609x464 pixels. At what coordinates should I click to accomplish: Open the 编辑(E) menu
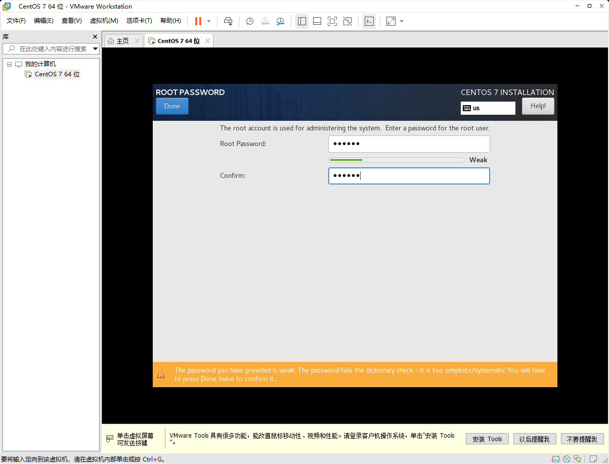click(43, 21)
